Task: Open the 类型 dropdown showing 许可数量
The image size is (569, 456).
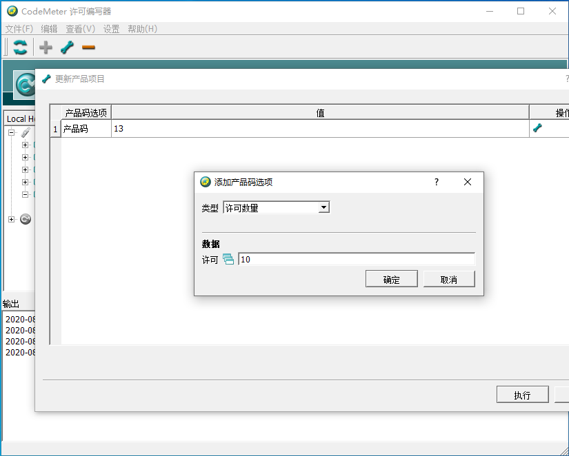Action: (x=276, y=207)
